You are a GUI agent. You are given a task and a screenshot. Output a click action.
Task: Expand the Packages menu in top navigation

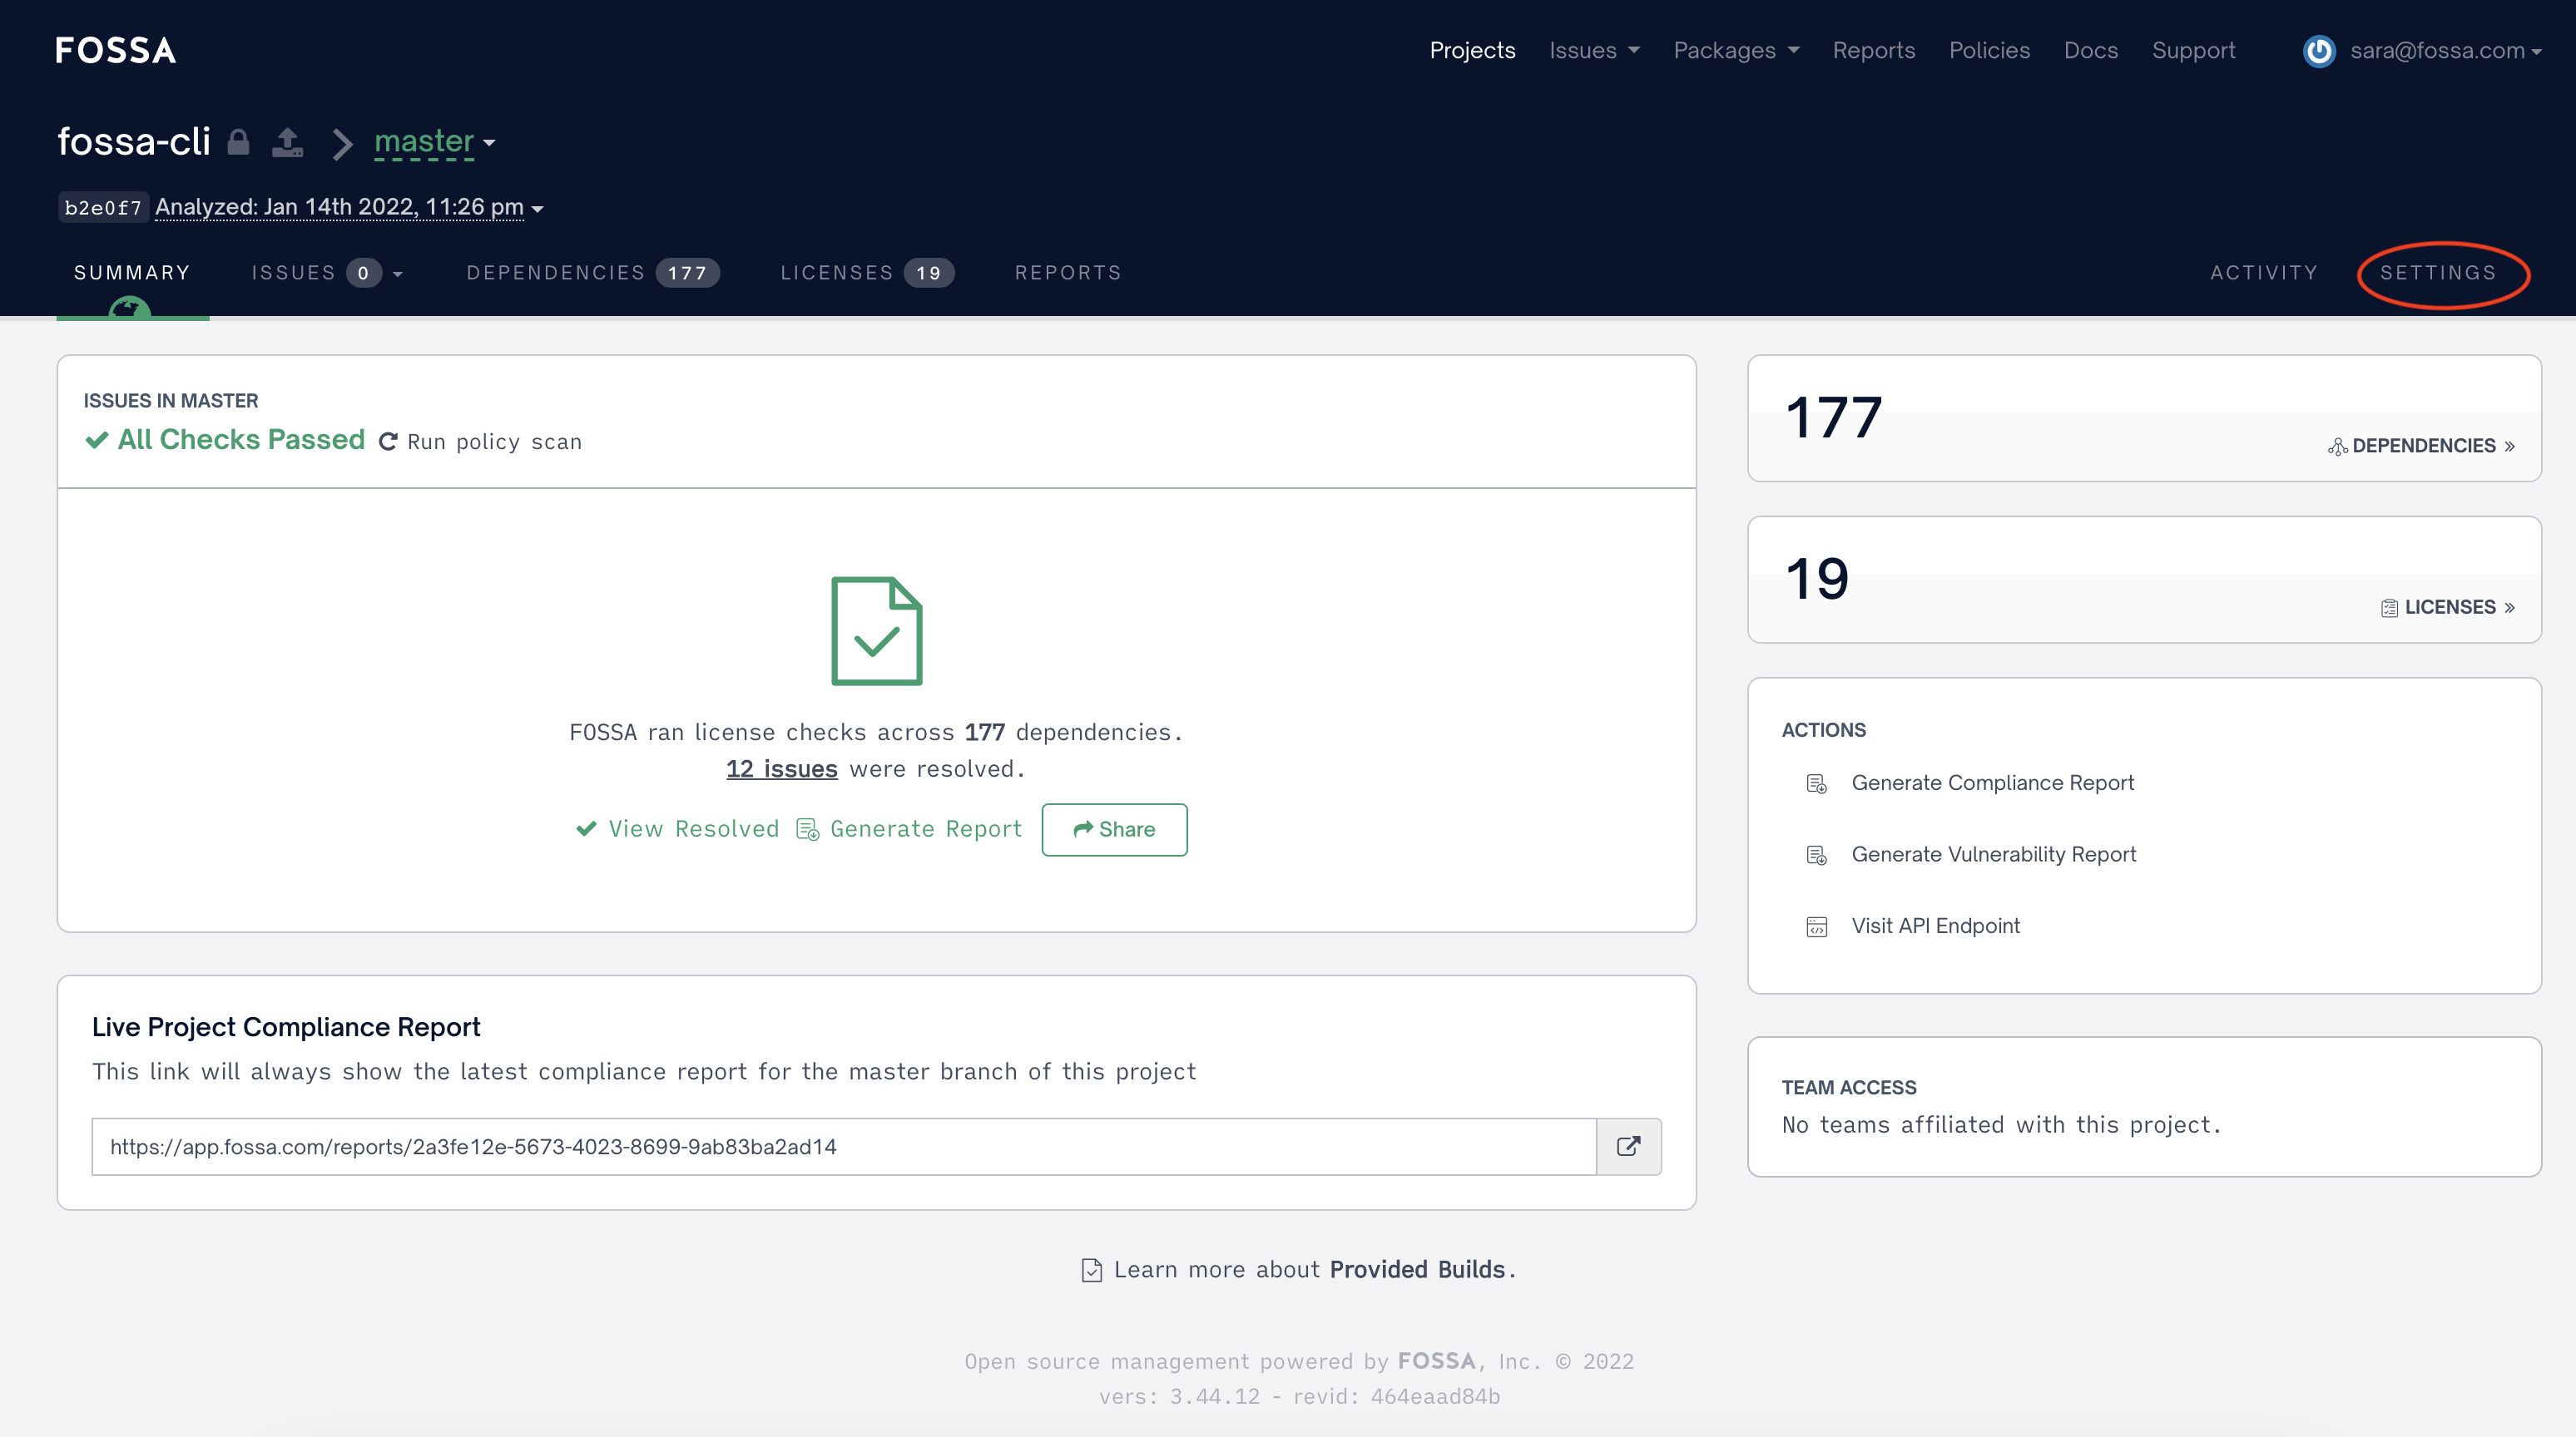(1736, 51)
